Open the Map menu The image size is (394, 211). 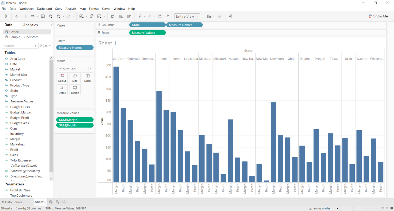pos(83,9)
